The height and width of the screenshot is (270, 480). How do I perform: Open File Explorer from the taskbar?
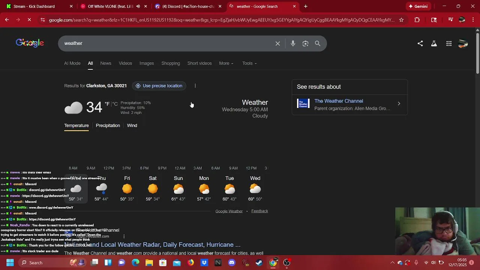coord(149,262)
